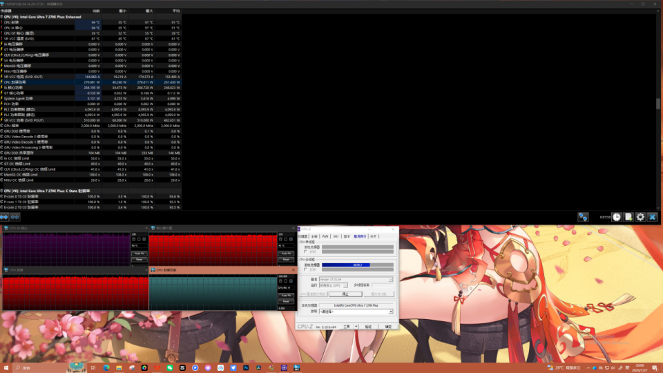Select the GPU D3D usage row
The height and width of the screenshot is (373, 663).
[x=91, y=131]
